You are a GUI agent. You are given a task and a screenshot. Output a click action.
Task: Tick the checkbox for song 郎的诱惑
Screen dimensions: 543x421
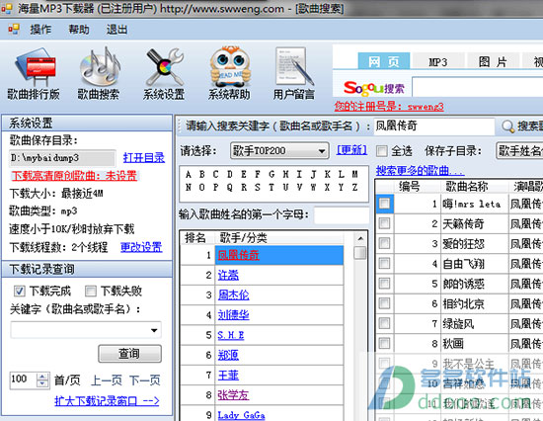point(384,284)
